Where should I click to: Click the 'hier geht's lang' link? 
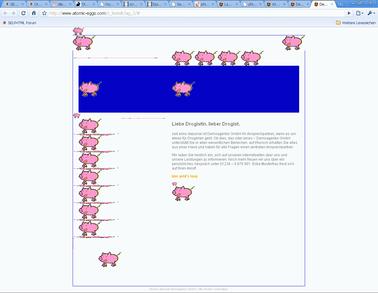click(185, 176)
